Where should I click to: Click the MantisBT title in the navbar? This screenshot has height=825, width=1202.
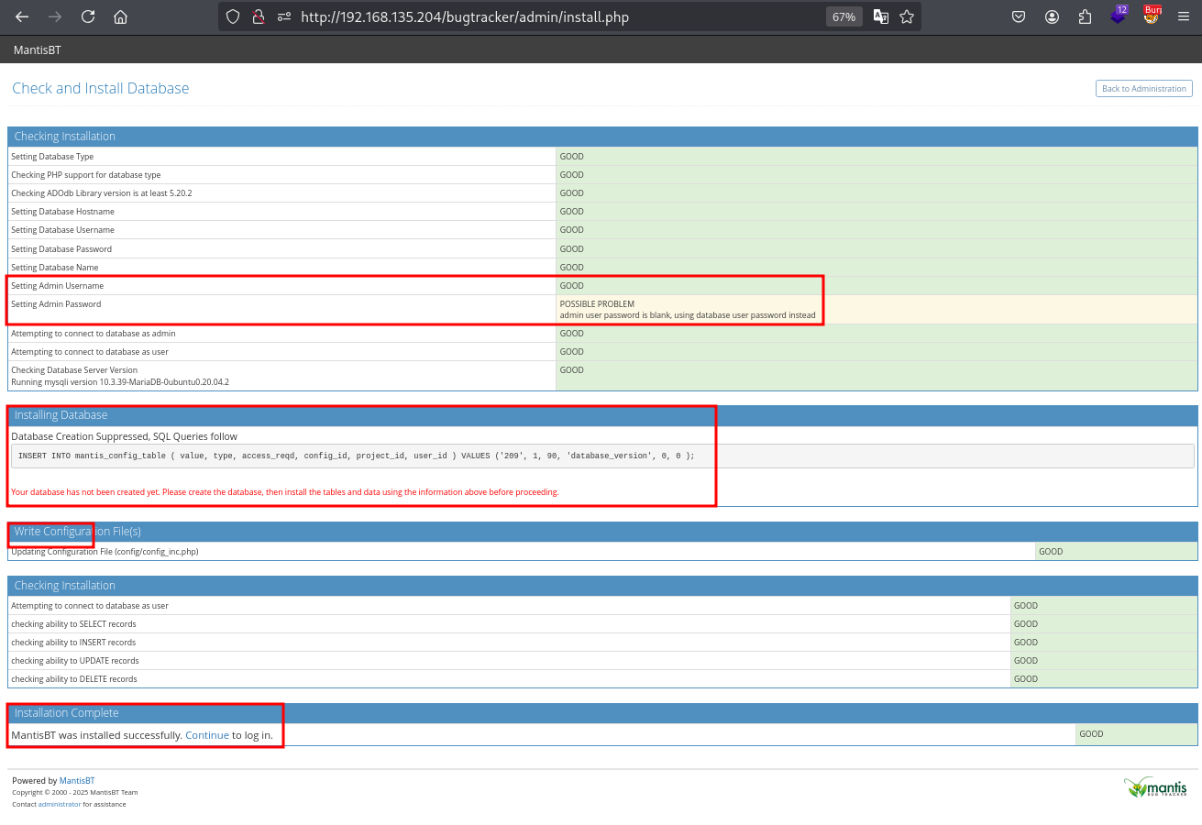pos(38,49)
